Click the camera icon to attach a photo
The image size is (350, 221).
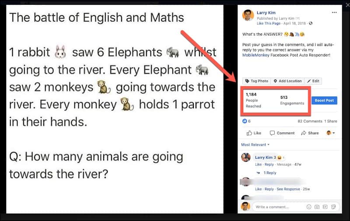317,207
